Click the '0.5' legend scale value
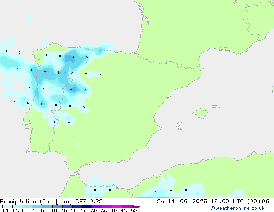Image resolution: width=274 pixels, height=212 pixels. 15,210
